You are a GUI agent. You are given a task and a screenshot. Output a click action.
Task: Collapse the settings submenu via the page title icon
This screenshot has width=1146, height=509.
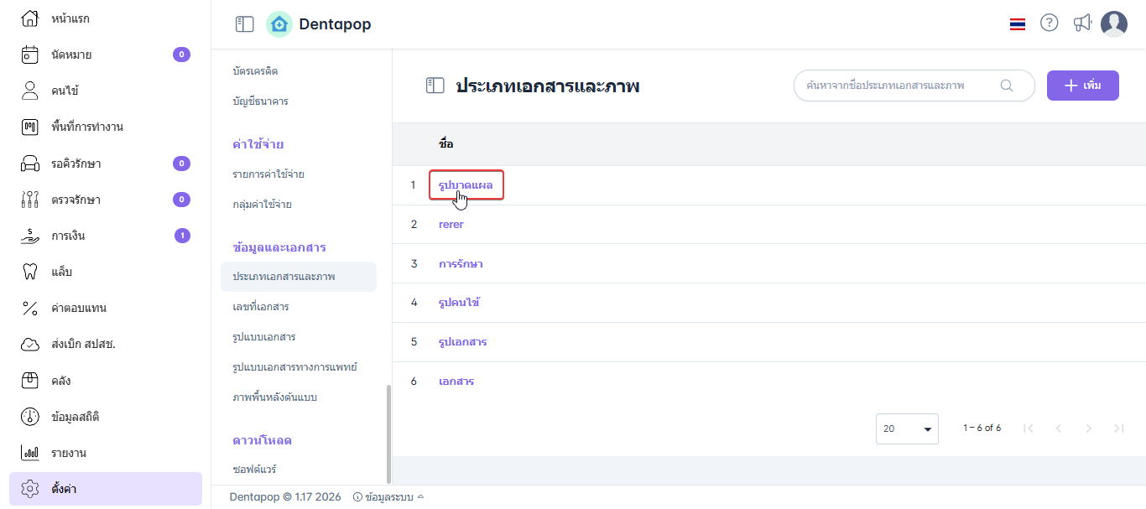pyautogui.click(x=435, y=86)
